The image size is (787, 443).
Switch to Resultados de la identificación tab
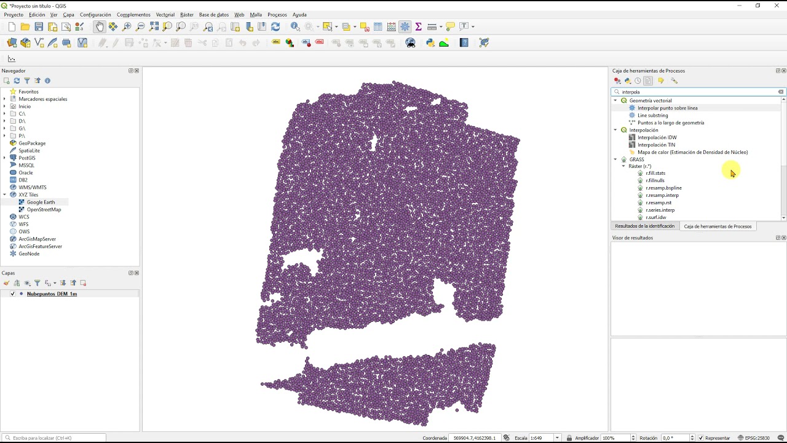pos(644,226)
